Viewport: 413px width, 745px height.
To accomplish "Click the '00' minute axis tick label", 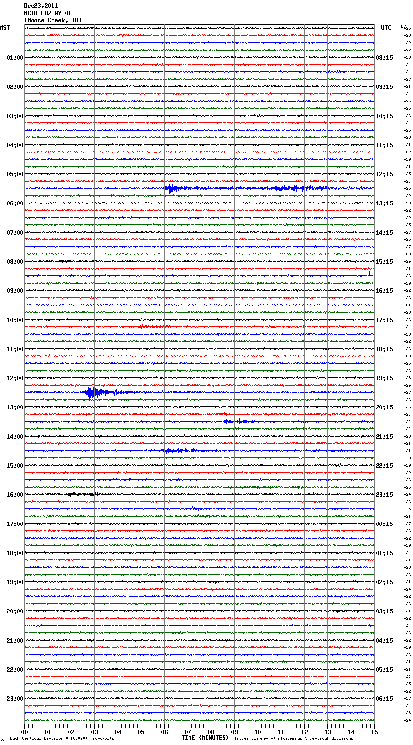I will 24,732.
